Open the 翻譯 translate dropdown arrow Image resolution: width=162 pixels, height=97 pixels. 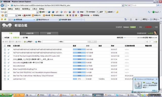point(104,12)
